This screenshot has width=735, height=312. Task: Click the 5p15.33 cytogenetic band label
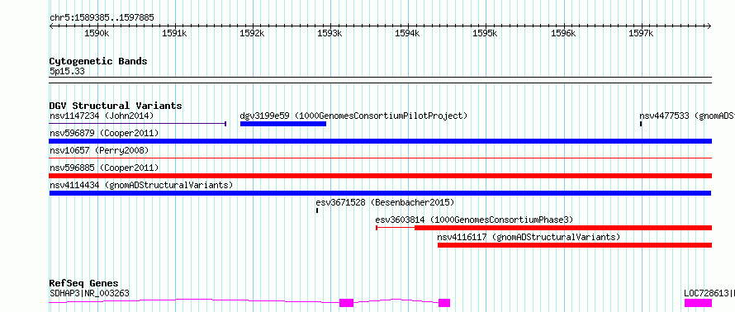(x=67, y=72)
